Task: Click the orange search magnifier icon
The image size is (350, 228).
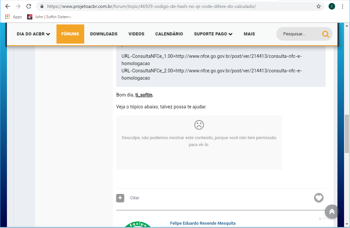Action: 326,34
